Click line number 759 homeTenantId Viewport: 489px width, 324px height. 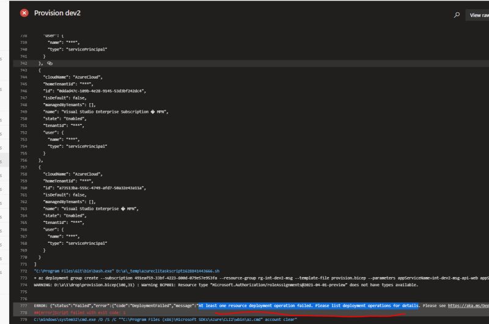pos(24,181)
